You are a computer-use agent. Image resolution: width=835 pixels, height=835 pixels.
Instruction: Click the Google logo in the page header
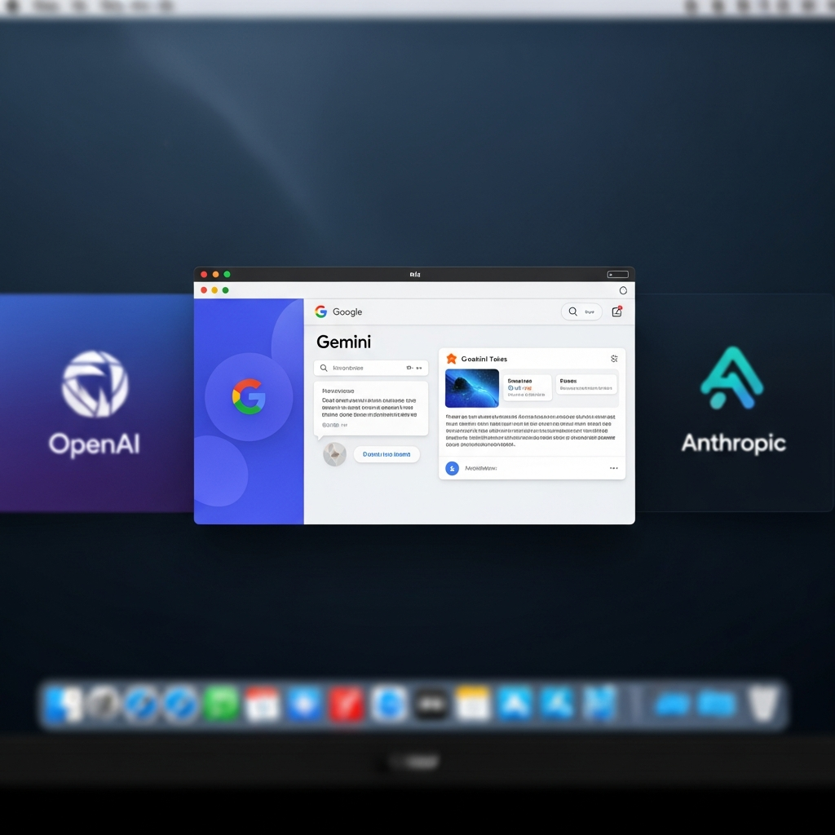[320, 311]
